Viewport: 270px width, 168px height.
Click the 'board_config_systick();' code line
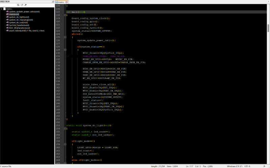[x=87, y=28]
